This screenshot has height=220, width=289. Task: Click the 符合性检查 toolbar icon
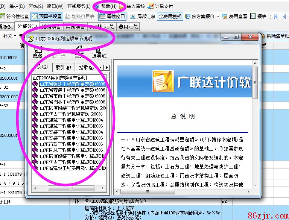pos(3,17)
